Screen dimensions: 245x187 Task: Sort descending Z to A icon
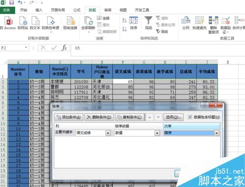124,29
